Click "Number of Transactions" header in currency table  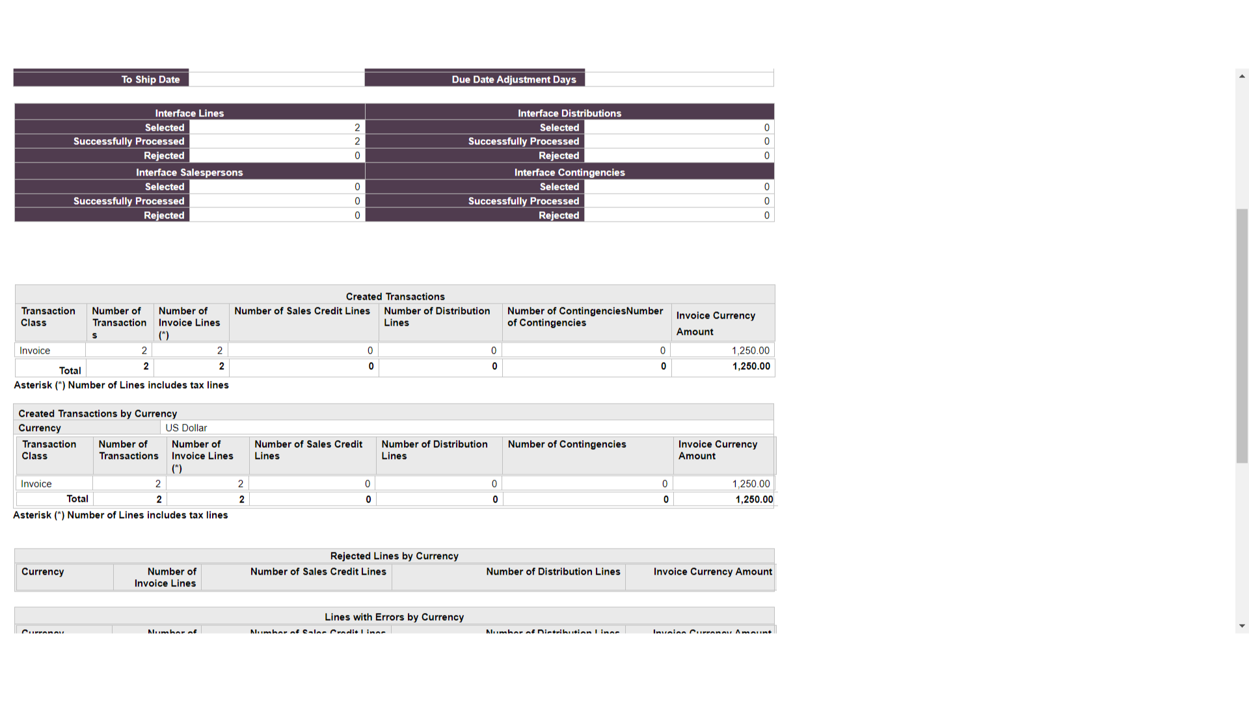(128, 450)
